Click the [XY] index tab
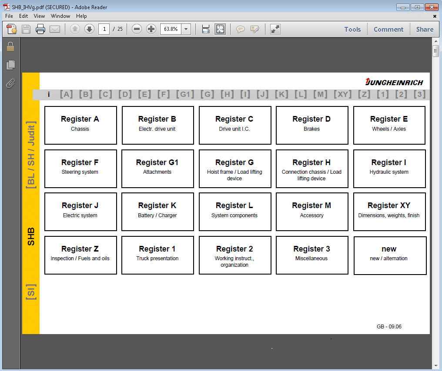 (343, 94)
